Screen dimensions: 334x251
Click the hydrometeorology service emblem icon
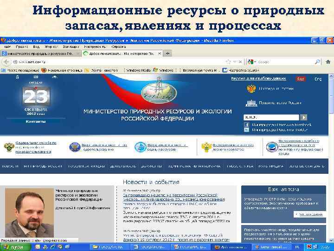click(272, 147)
